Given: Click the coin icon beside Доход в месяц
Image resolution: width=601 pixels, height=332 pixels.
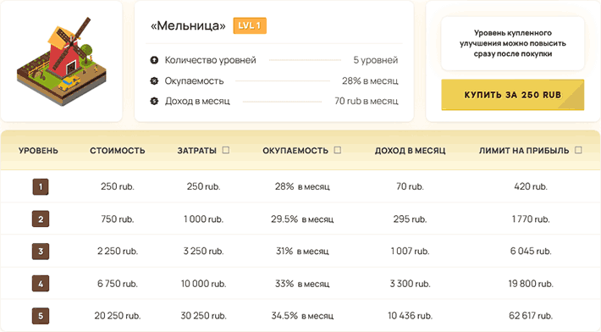Looking at the screenshot, I should (x=154, y=102).
